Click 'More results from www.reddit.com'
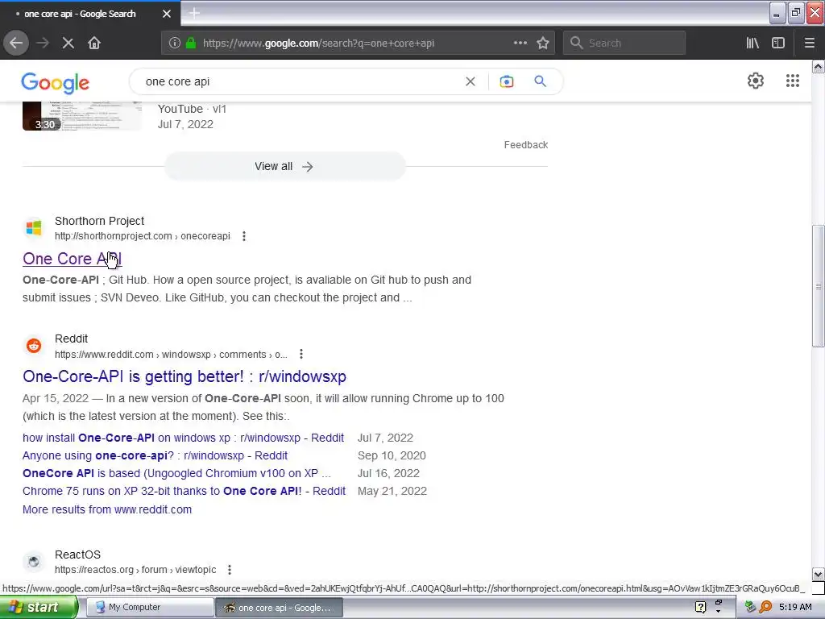 coord(107,509)
